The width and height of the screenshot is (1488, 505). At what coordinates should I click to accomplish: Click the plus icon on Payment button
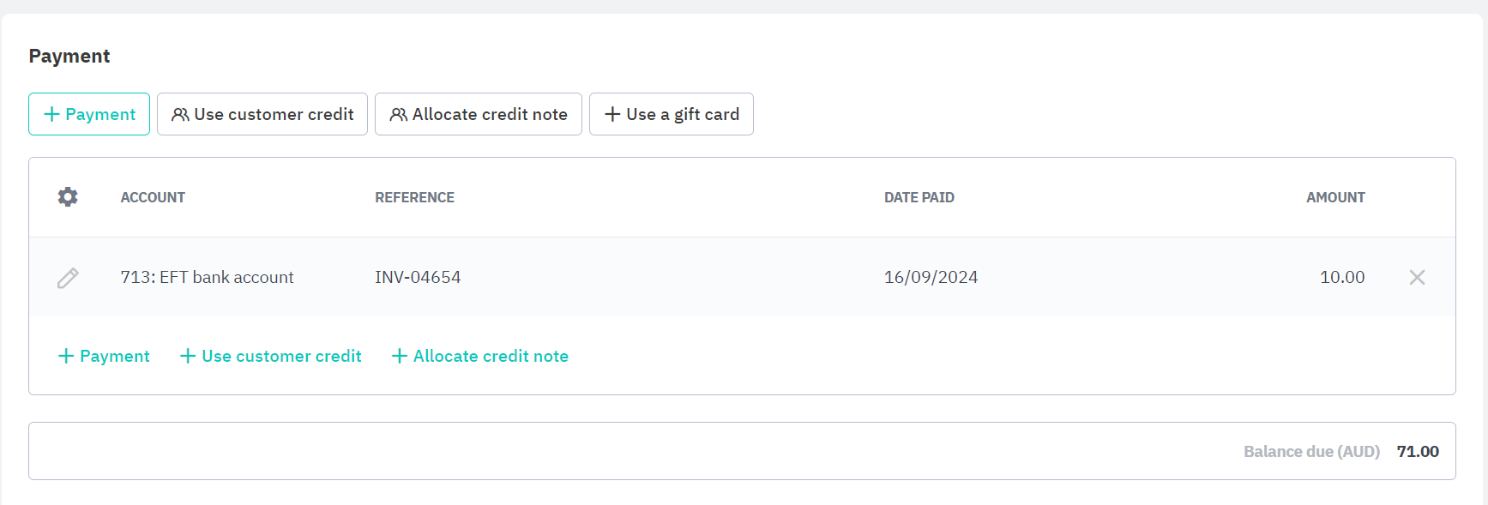pyautogui.click(x=51, y=114)
